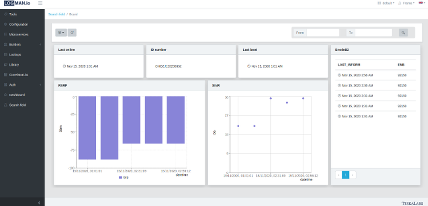Open the gear settings dropdown button
This screenshot has width=428, height=206.
pos(61,33)
